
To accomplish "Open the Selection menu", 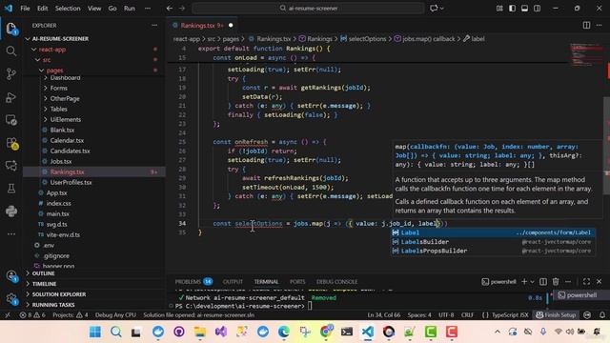I will coord(68,9).
